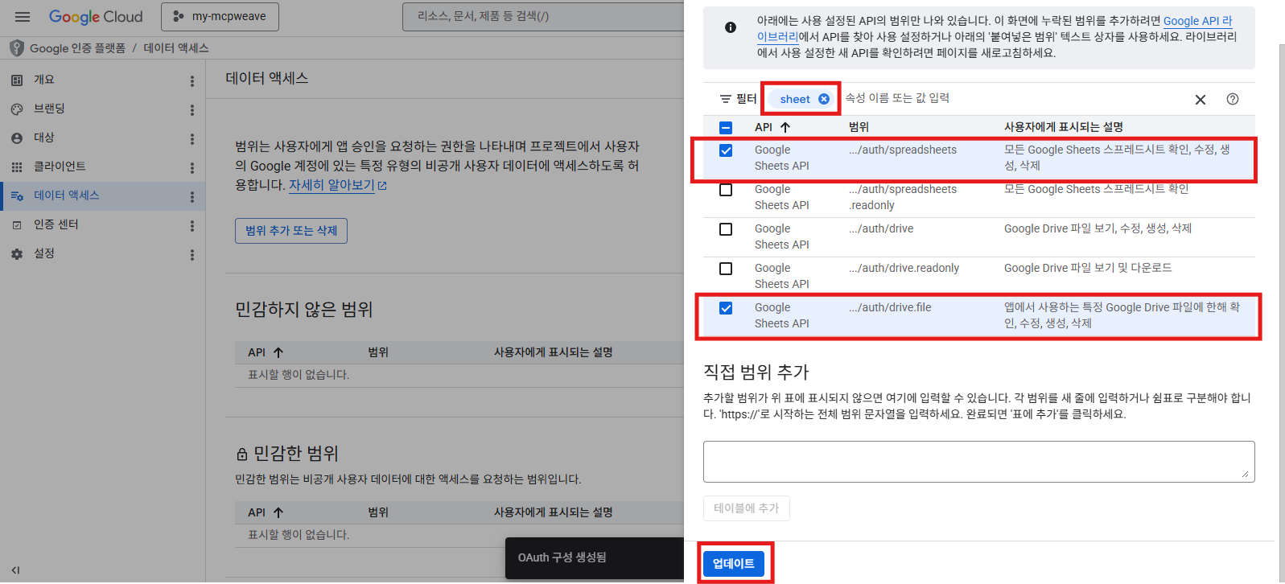Click the 범위 추가 또는 삭제 button
The height and width of the screenshot is (584, 1285).
pos(291,231)
